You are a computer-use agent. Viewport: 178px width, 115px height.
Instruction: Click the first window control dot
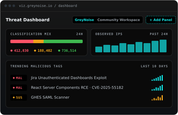(x=6, y=6)
